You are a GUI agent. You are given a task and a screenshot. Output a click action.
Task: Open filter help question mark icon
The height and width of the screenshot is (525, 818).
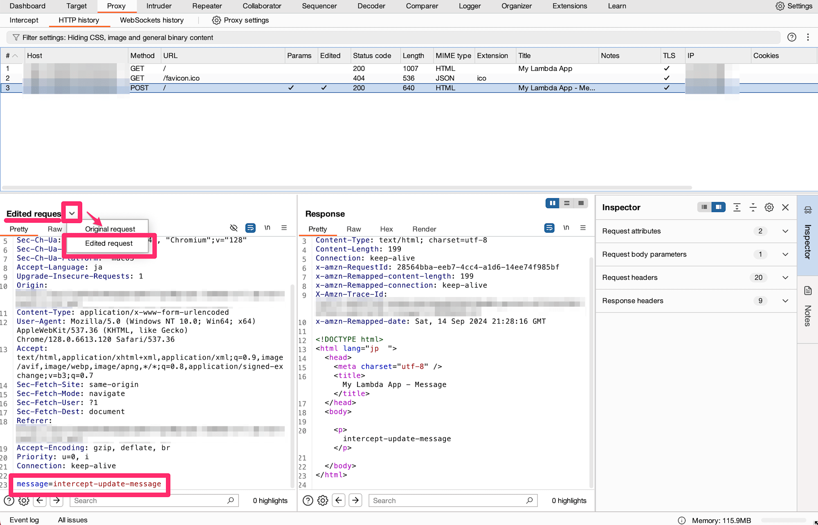tap(792, 37)
